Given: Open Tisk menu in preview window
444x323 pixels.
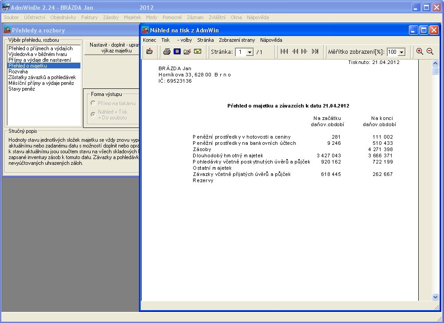Looking at the screenshot, I should (x=165, y=40).
